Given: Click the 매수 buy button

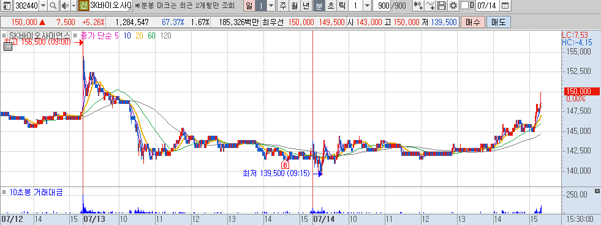Looking at the screenshot, I should pos(473,22).
